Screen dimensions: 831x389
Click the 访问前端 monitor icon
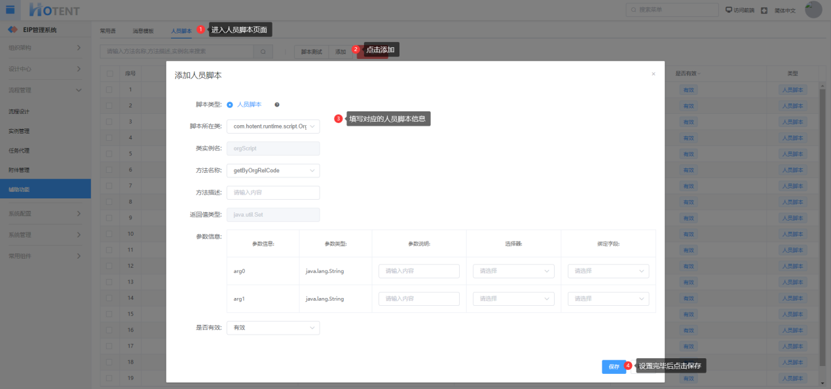[x=729, y=10]
